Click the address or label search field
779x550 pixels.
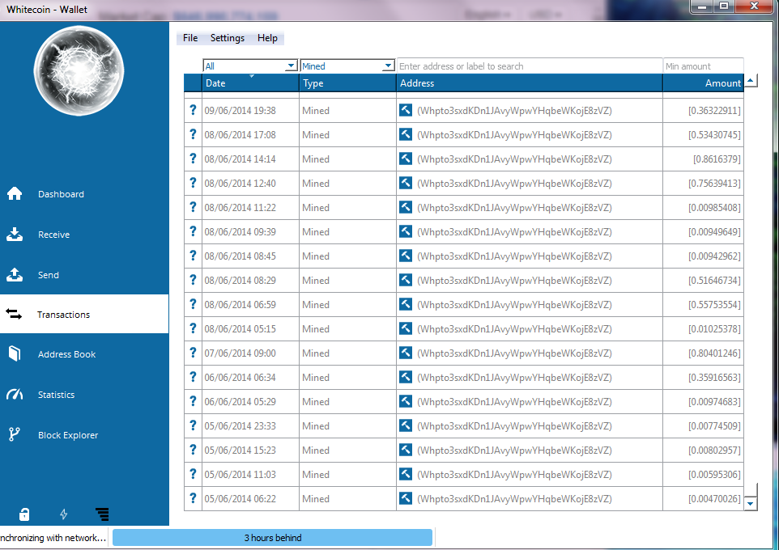click(530, 66)
